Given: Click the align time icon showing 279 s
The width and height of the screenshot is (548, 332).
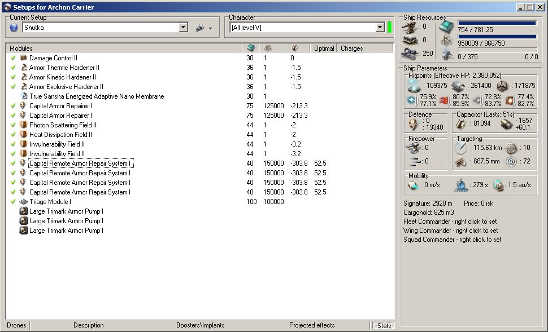Looking at the screenshot, I should tap(461, 185).
